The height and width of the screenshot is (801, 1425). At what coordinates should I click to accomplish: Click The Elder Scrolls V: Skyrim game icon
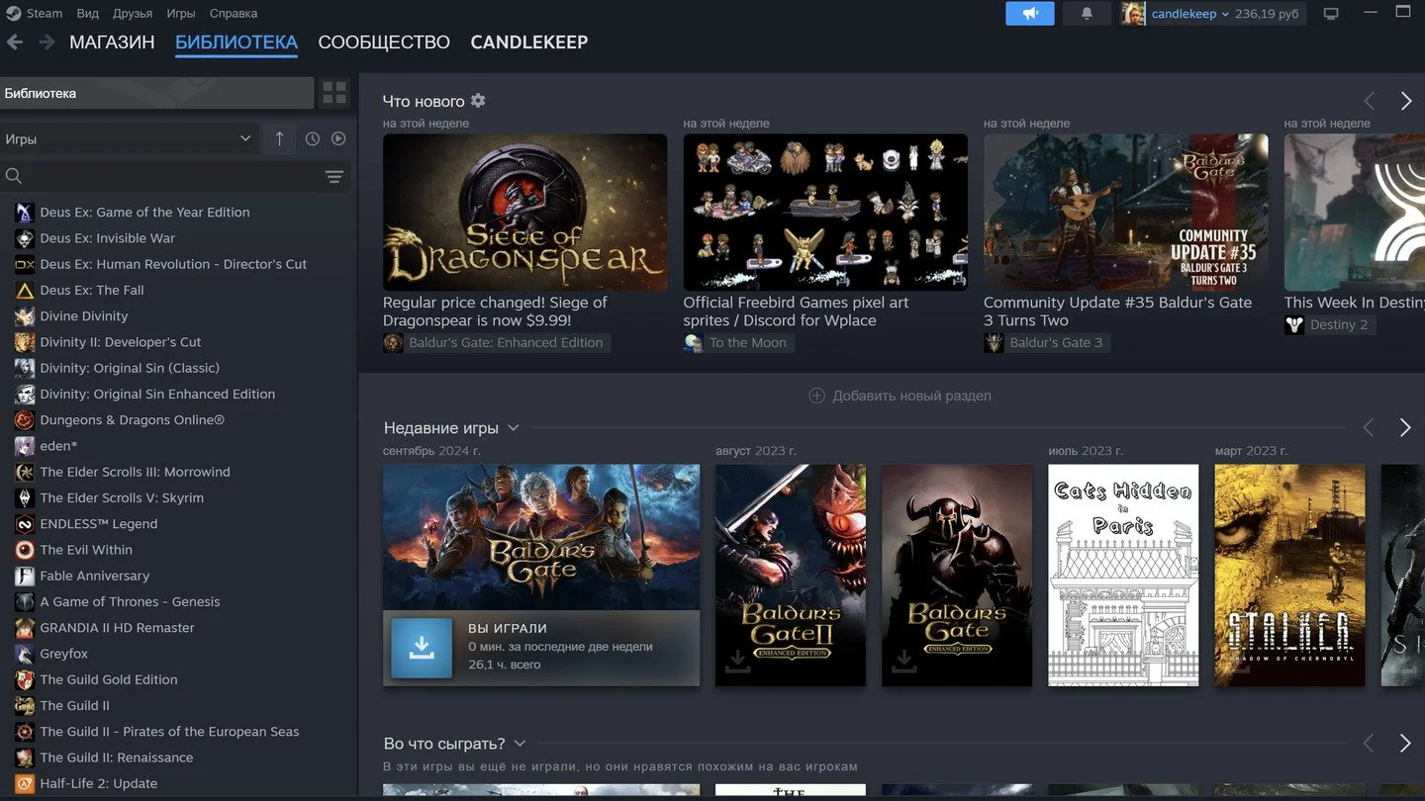pyautogui.click(x=25, y=498)
